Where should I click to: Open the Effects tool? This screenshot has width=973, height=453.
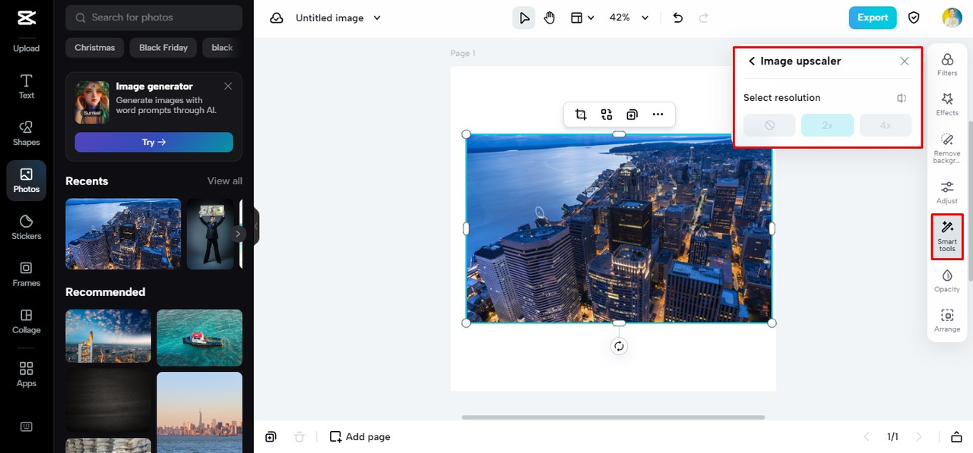pos(947,105)
